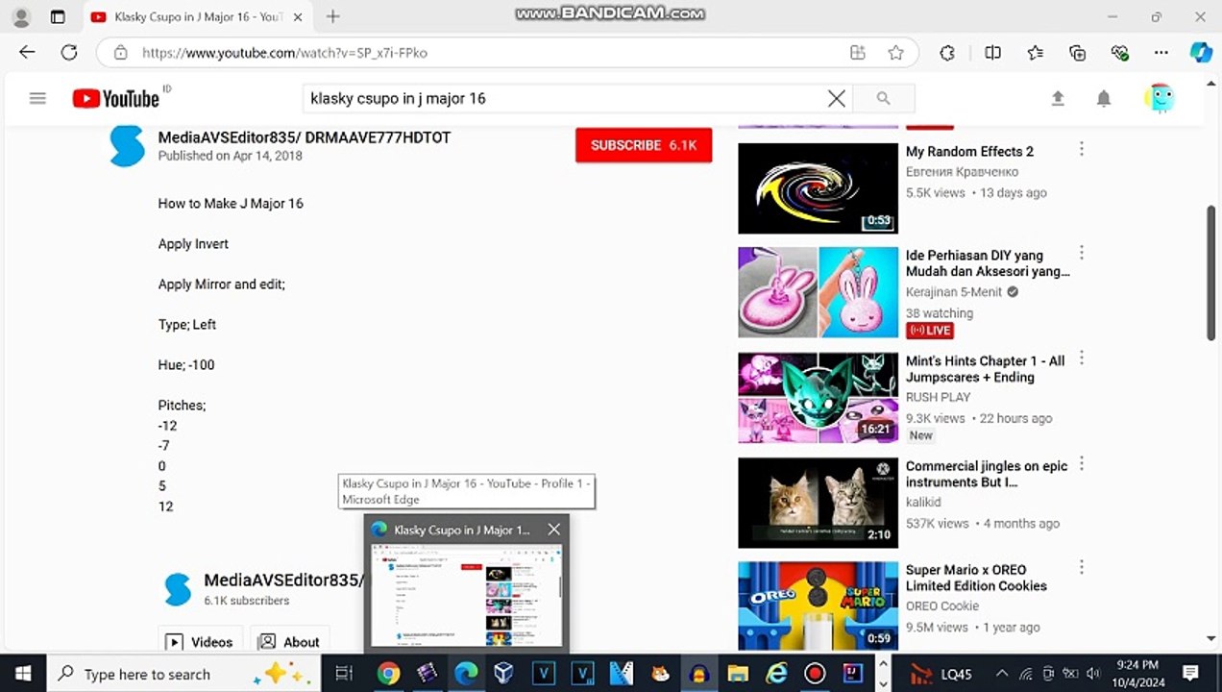Image resolution: width=1222 pixels, height=692 pixels.
Task: Show hidden system tray icons chevron
Action: pos(1001,674)
